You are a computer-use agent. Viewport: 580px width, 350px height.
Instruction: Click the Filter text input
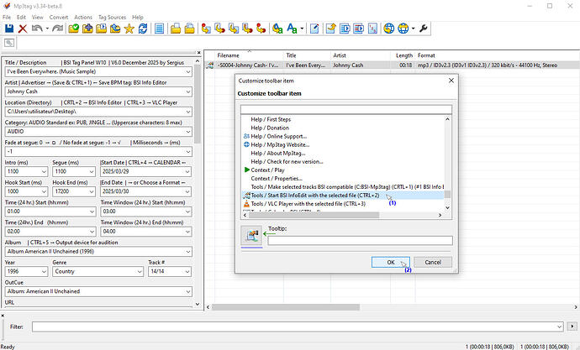[298, 326]
